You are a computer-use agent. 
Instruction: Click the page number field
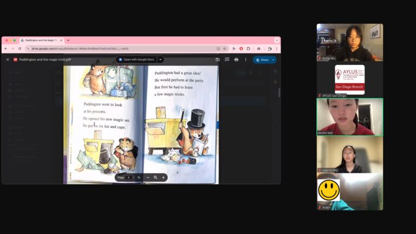(x=128, y=178)
